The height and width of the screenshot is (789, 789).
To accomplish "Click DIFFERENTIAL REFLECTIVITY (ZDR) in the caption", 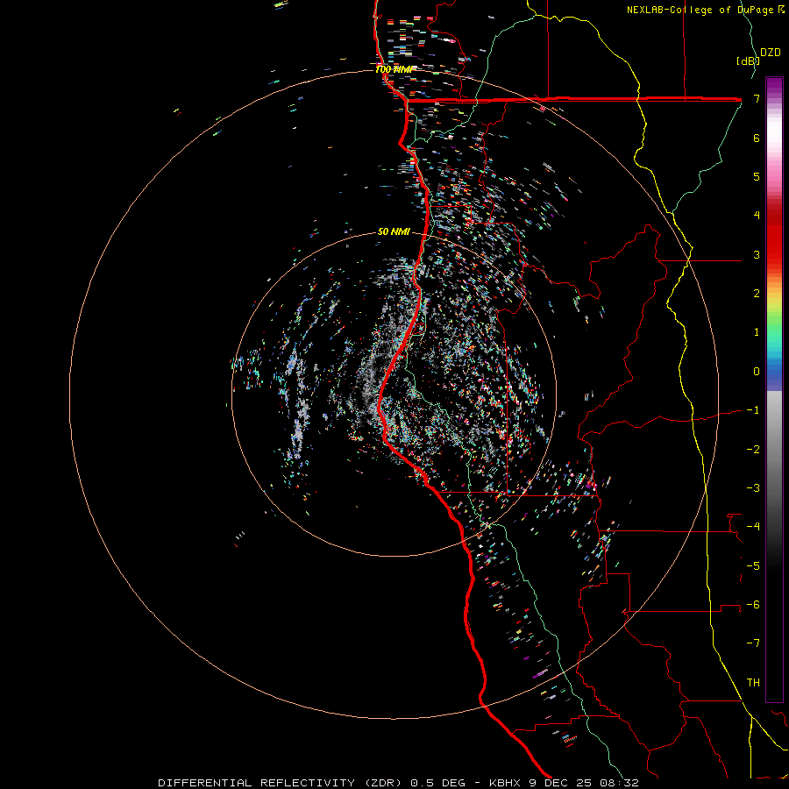I will [281, 783].
